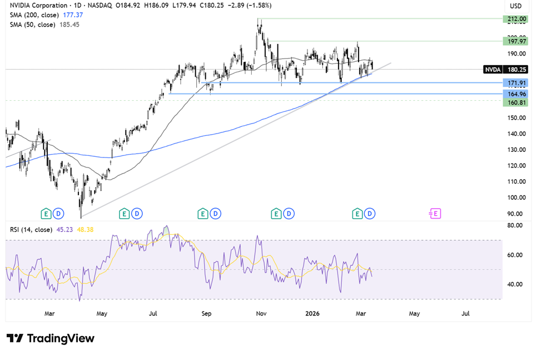Image resolution: width=537 pixels, height=355 pixels.
Task: Select the 197.97 resistance price label
Action: click(x=515, y=42)
